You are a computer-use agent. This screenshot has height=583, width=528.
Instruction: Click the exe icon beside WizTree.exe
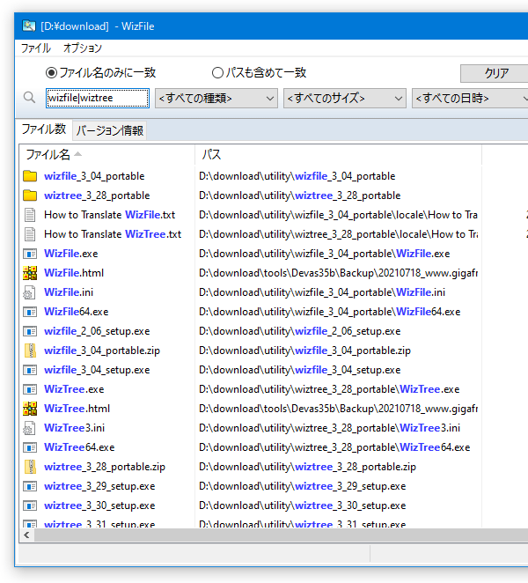coord(30,389)
